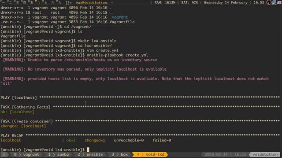
Task: Click the terminal cursor at the last prompt
Action: click(88, 150)
